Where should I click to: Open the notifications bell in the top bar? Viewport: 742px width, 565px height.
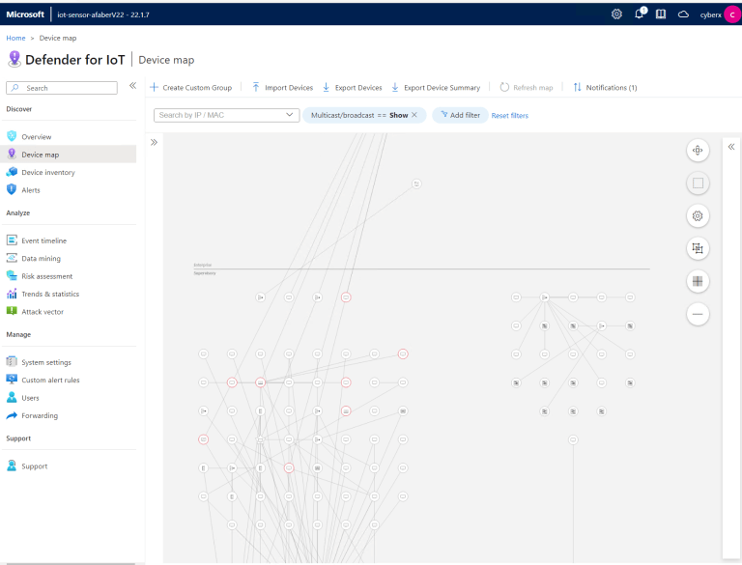pos(640,14)
